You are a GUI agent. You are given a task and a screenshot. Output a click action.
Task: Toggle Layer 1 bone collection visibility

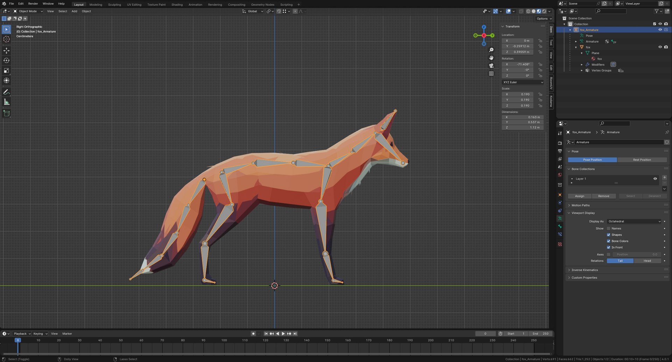coord(655,179)
